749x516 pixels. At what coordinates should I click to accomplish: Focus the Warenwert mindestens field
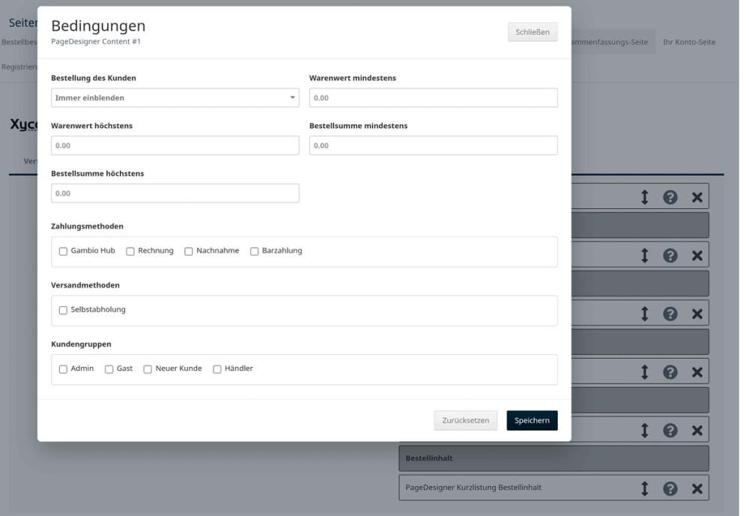point(433,97)
